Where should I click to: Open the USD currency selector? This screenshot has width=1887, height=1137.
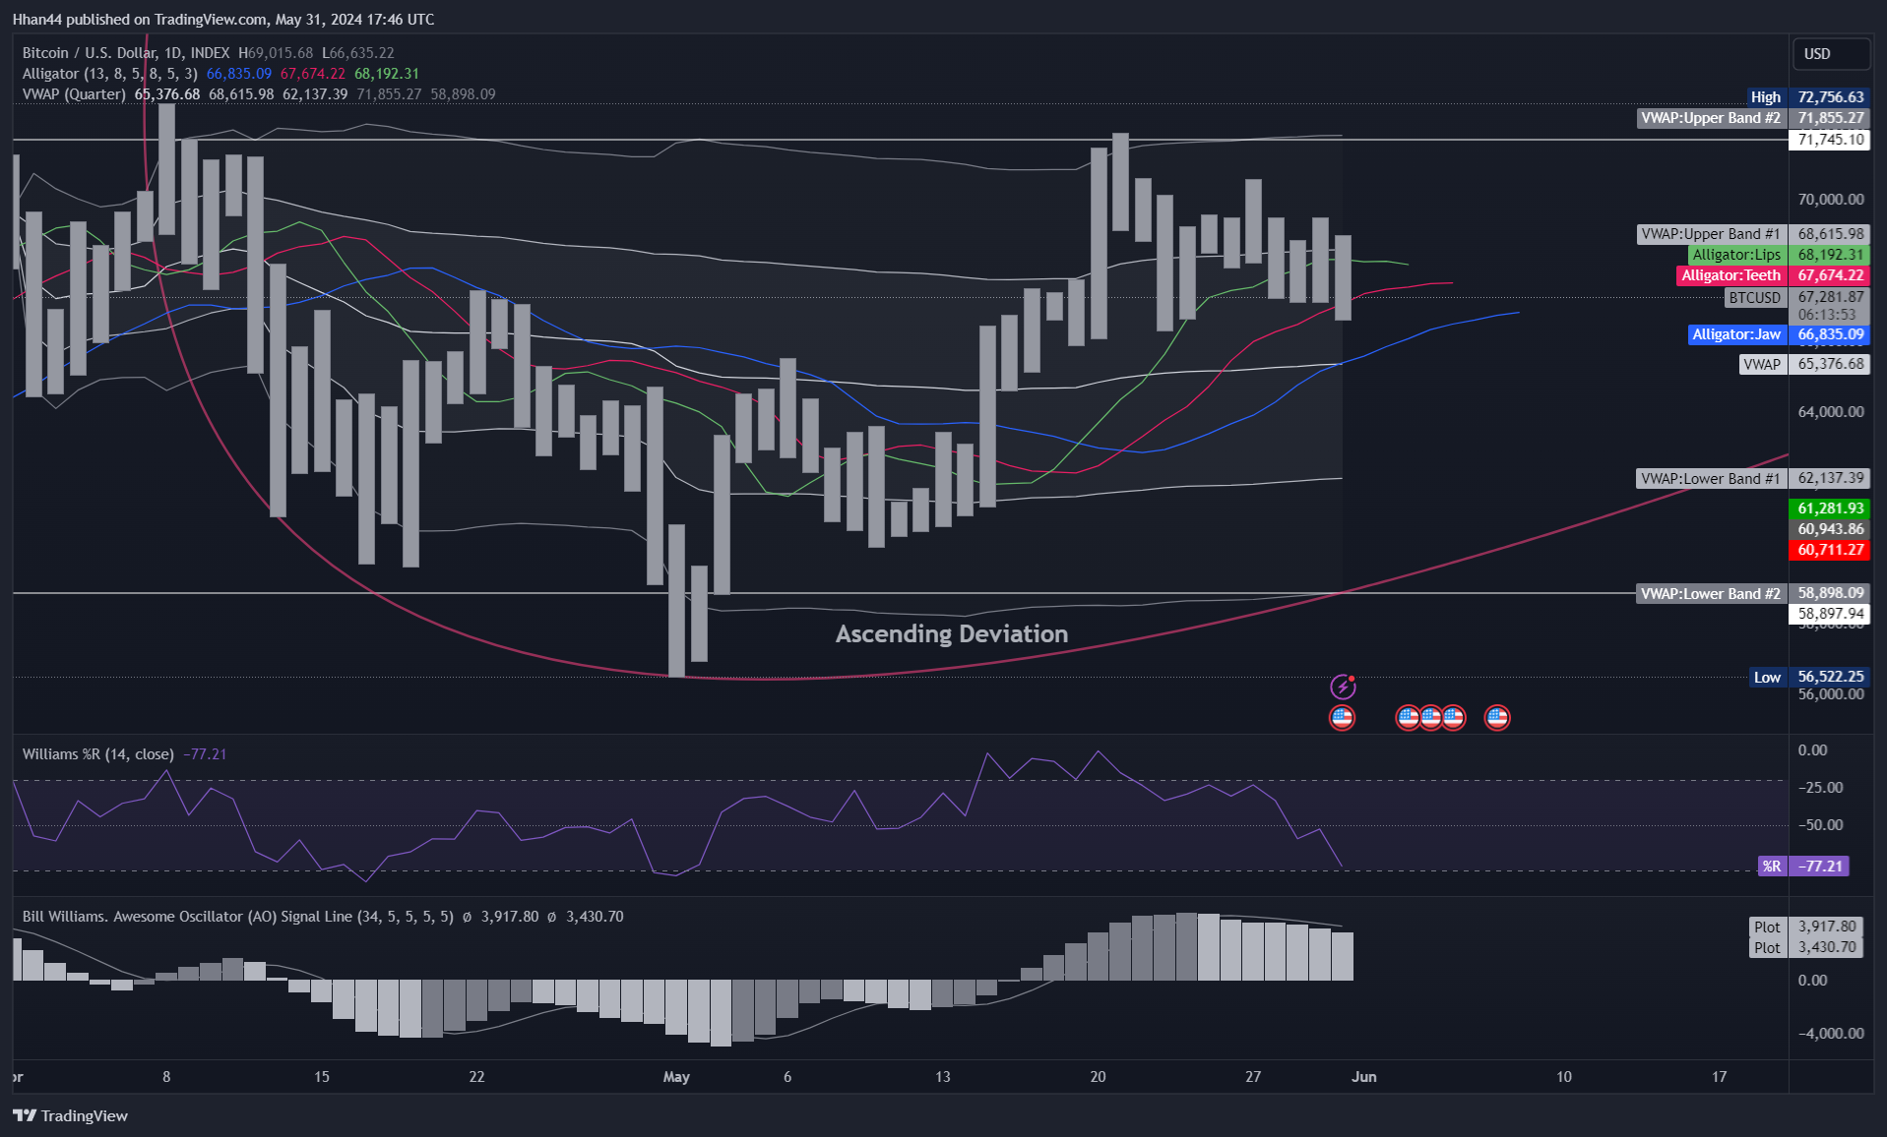[1831, 54]
